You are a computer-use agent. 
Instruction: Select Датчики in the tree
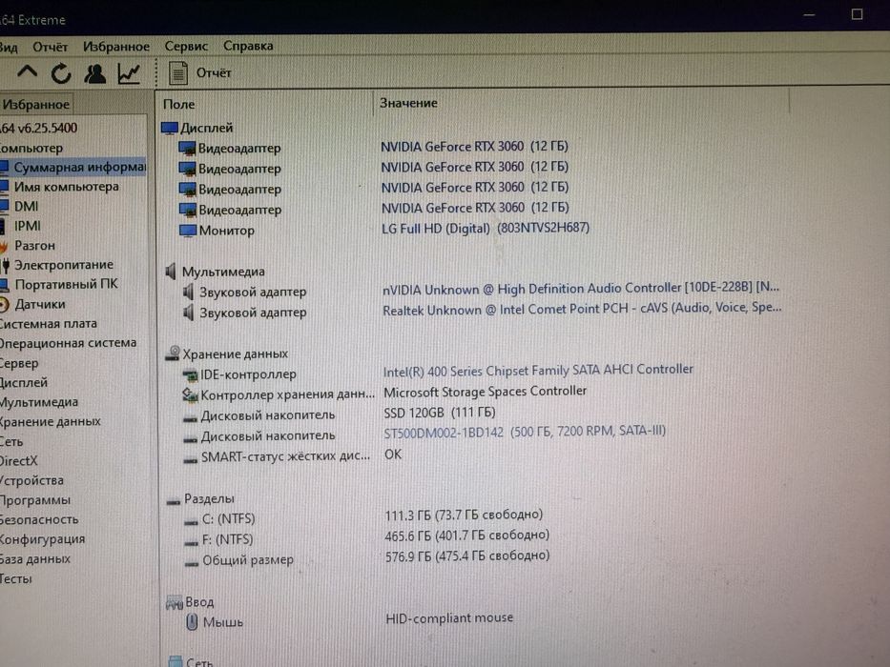click(33, 304)
